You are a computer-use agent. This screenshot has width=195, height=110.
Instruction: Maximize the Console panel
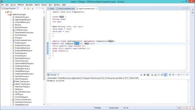pyautogui.click(x=187, y=75)
